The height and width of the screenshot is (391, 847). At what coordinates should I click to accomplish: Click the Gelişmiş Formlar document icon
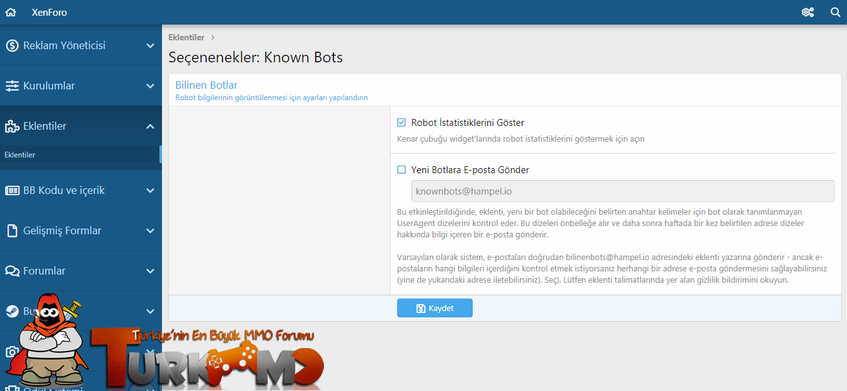coord(12,230)
